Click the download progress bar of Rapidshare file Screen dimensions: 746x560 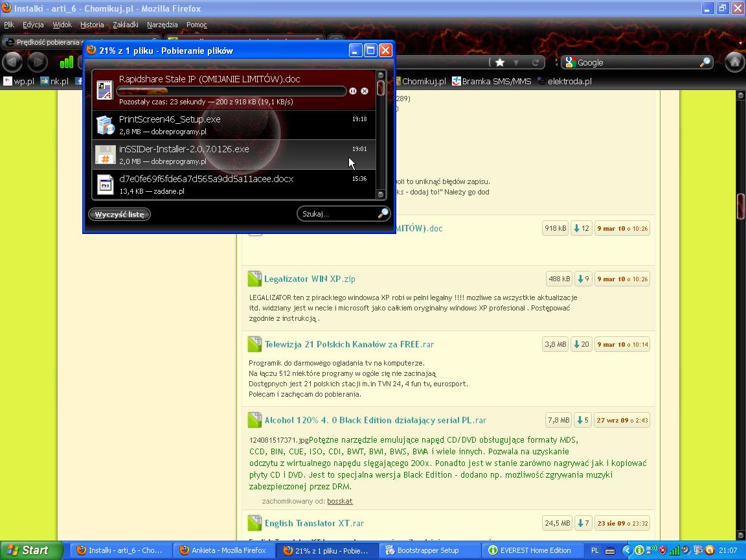tap(232, 91)
